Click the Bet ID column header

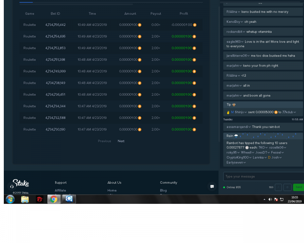pos(55,14)
